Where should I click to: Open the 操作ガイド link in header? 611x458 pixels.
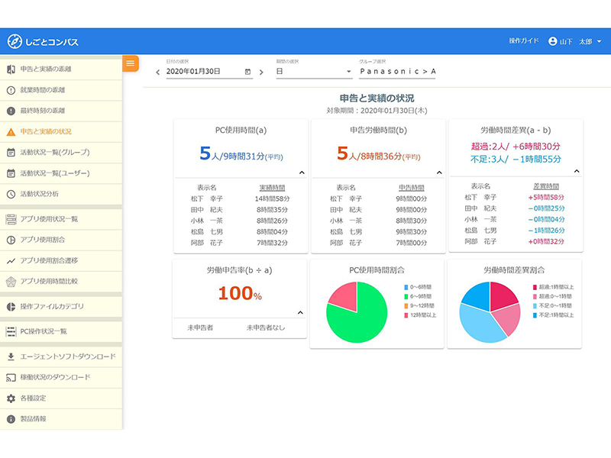[524, 41]
